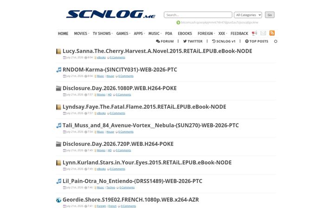Click Movies category under Disclosure.Day 1080P post
Screen dimensions: 334x209
pos(101,95)
